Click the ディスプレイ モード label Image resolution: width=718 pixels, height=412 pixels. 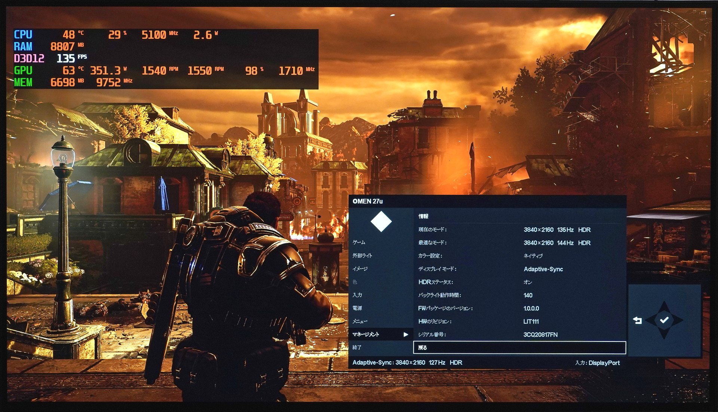[x=437, y=269]
